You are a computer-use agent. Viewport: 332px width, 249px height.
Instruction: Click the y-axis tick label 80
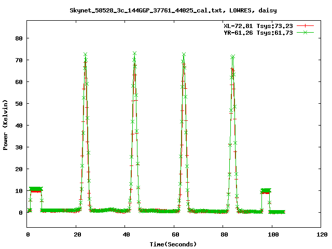click(x=19, y=38)
